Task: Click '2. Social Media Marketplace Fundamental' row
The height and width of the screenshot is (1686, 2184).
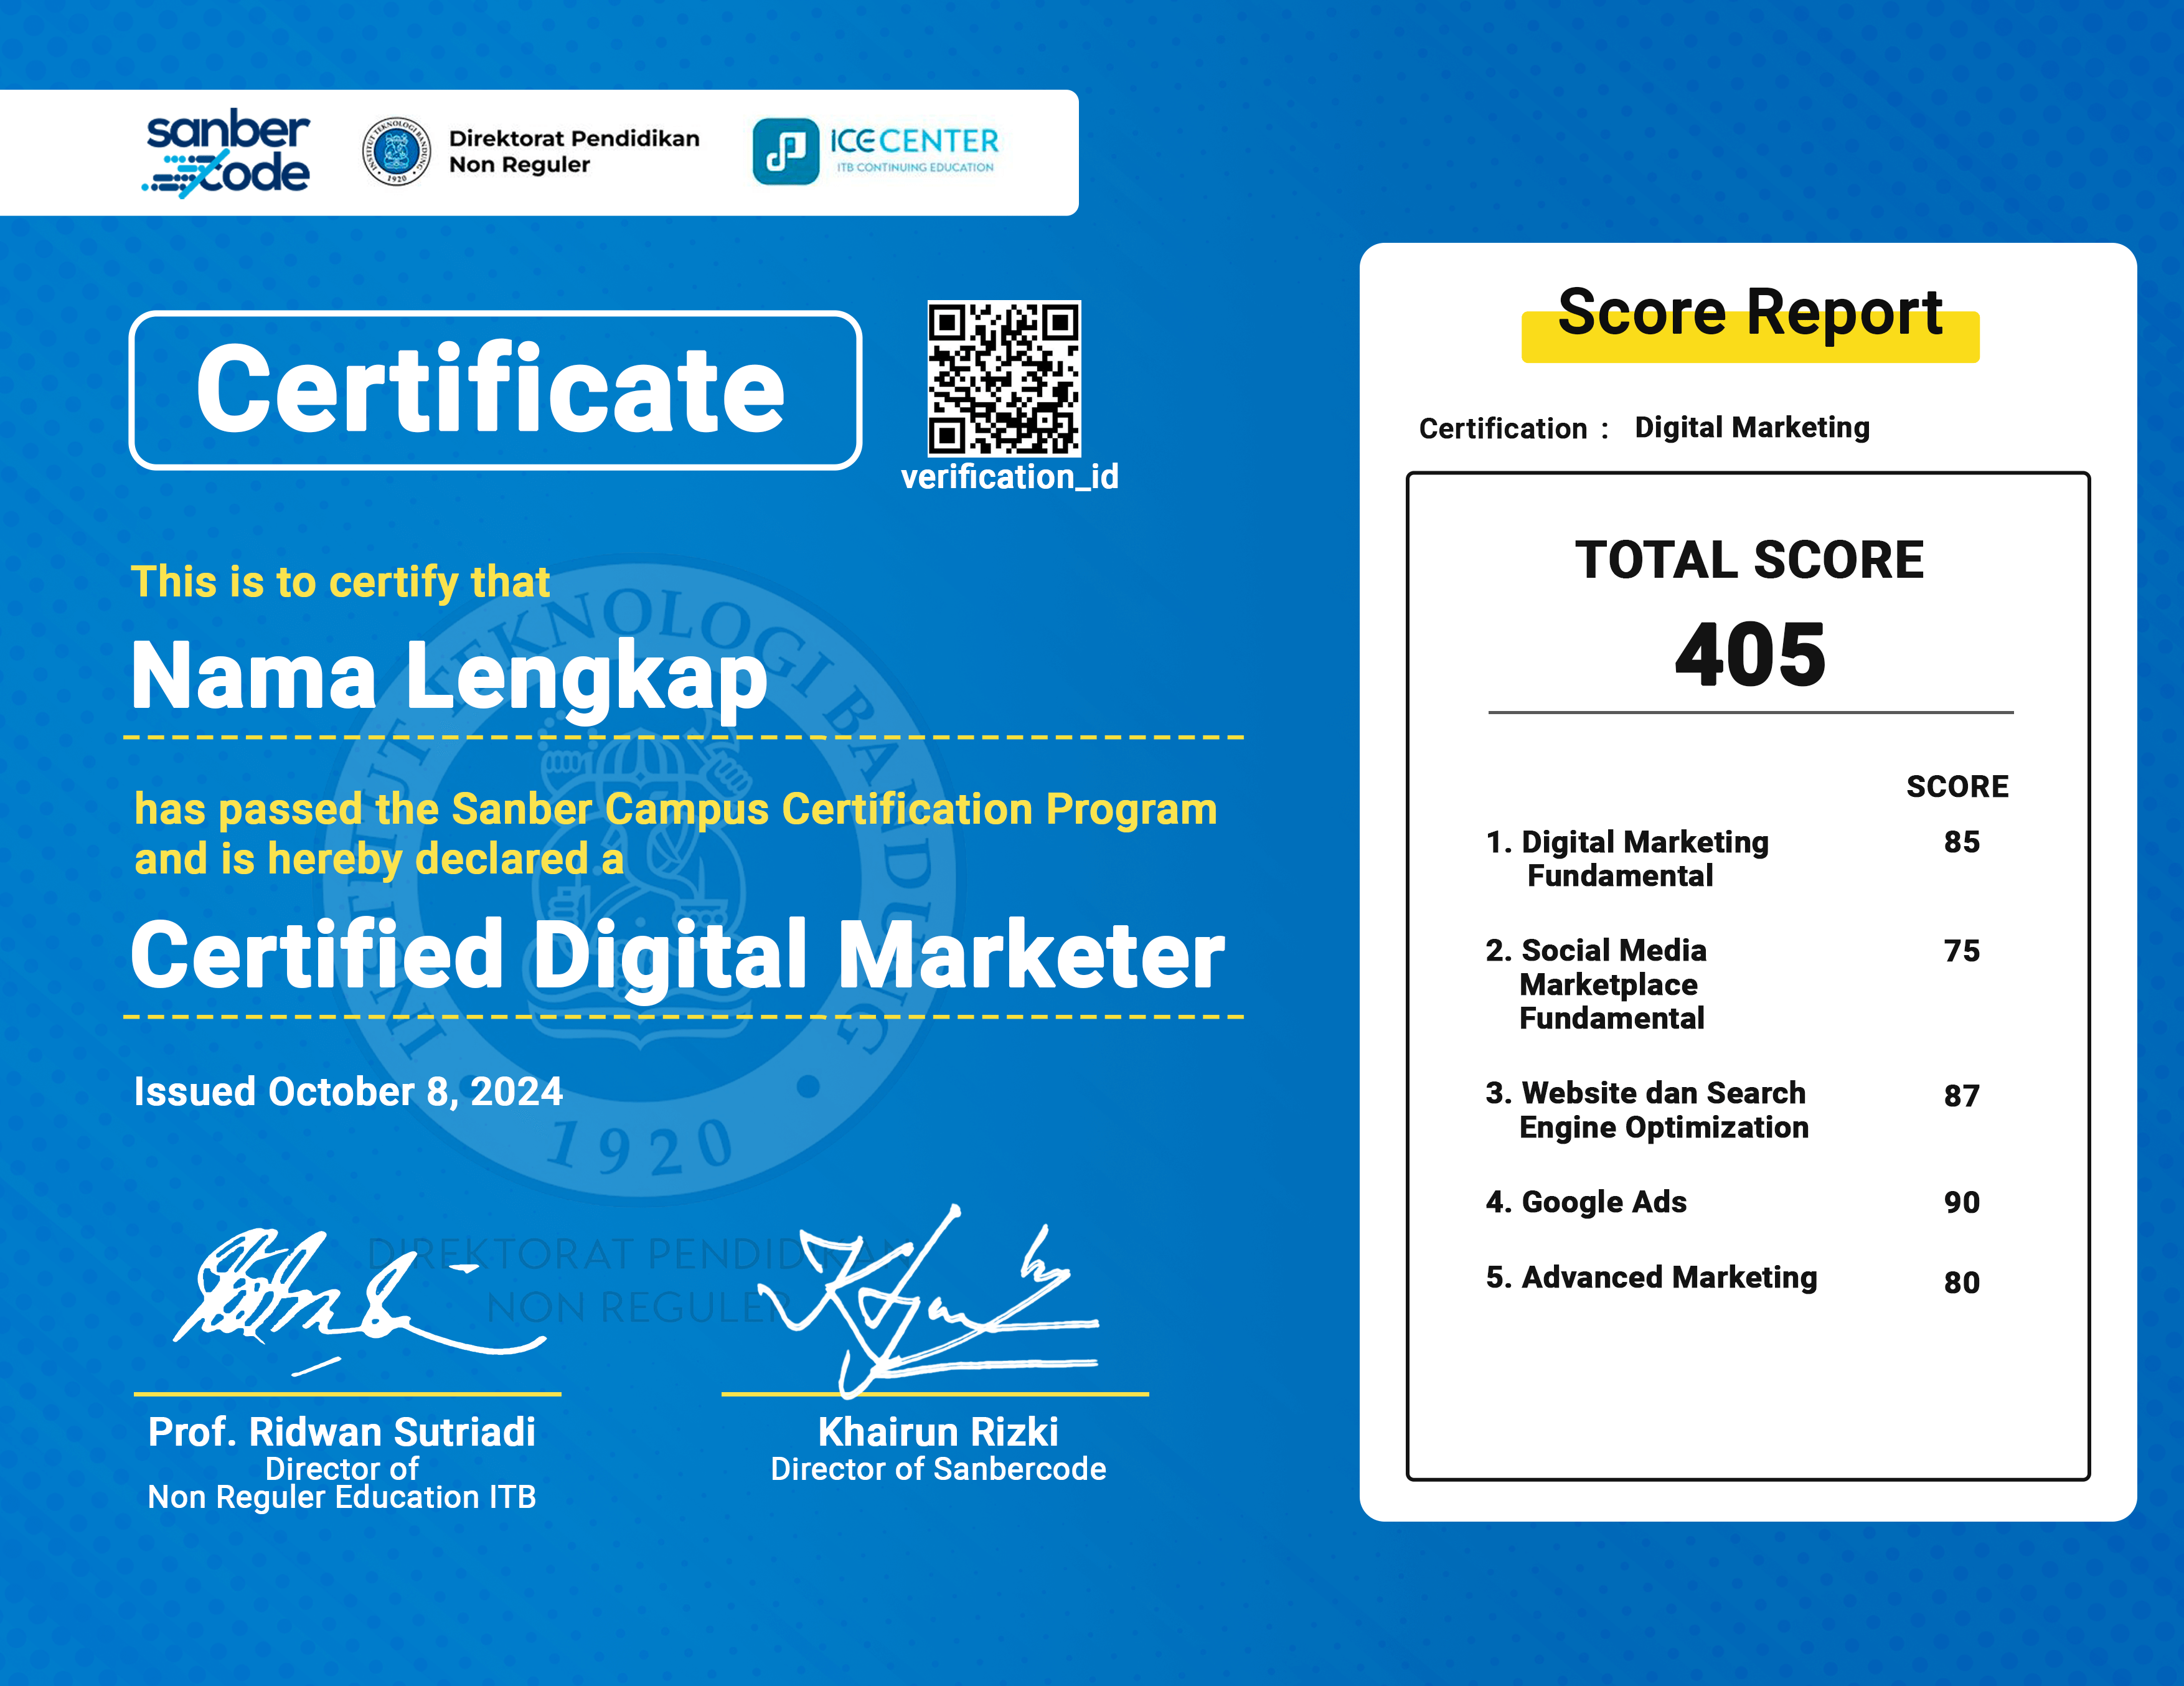Action: pyautogui.click(x=1597, y=984)
